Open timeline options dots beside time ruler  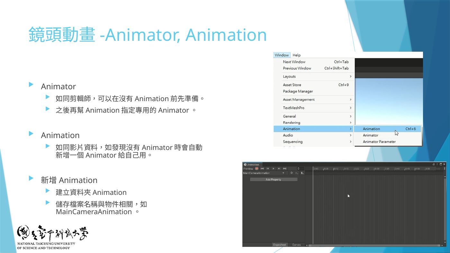[x=445, y=169]
